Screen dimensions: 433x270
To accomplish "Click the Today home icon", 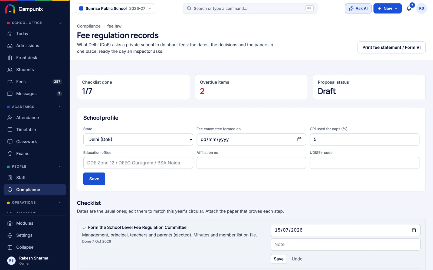I will [10, 34].
